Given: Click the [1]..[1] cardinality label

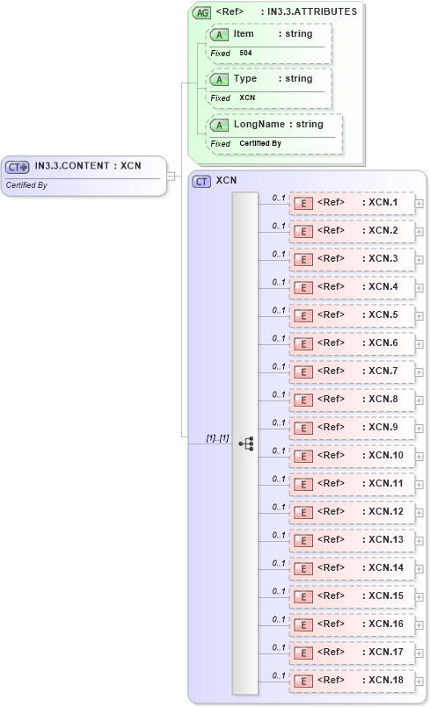Looking at the screenshot, I should click(x=218, y=438).
